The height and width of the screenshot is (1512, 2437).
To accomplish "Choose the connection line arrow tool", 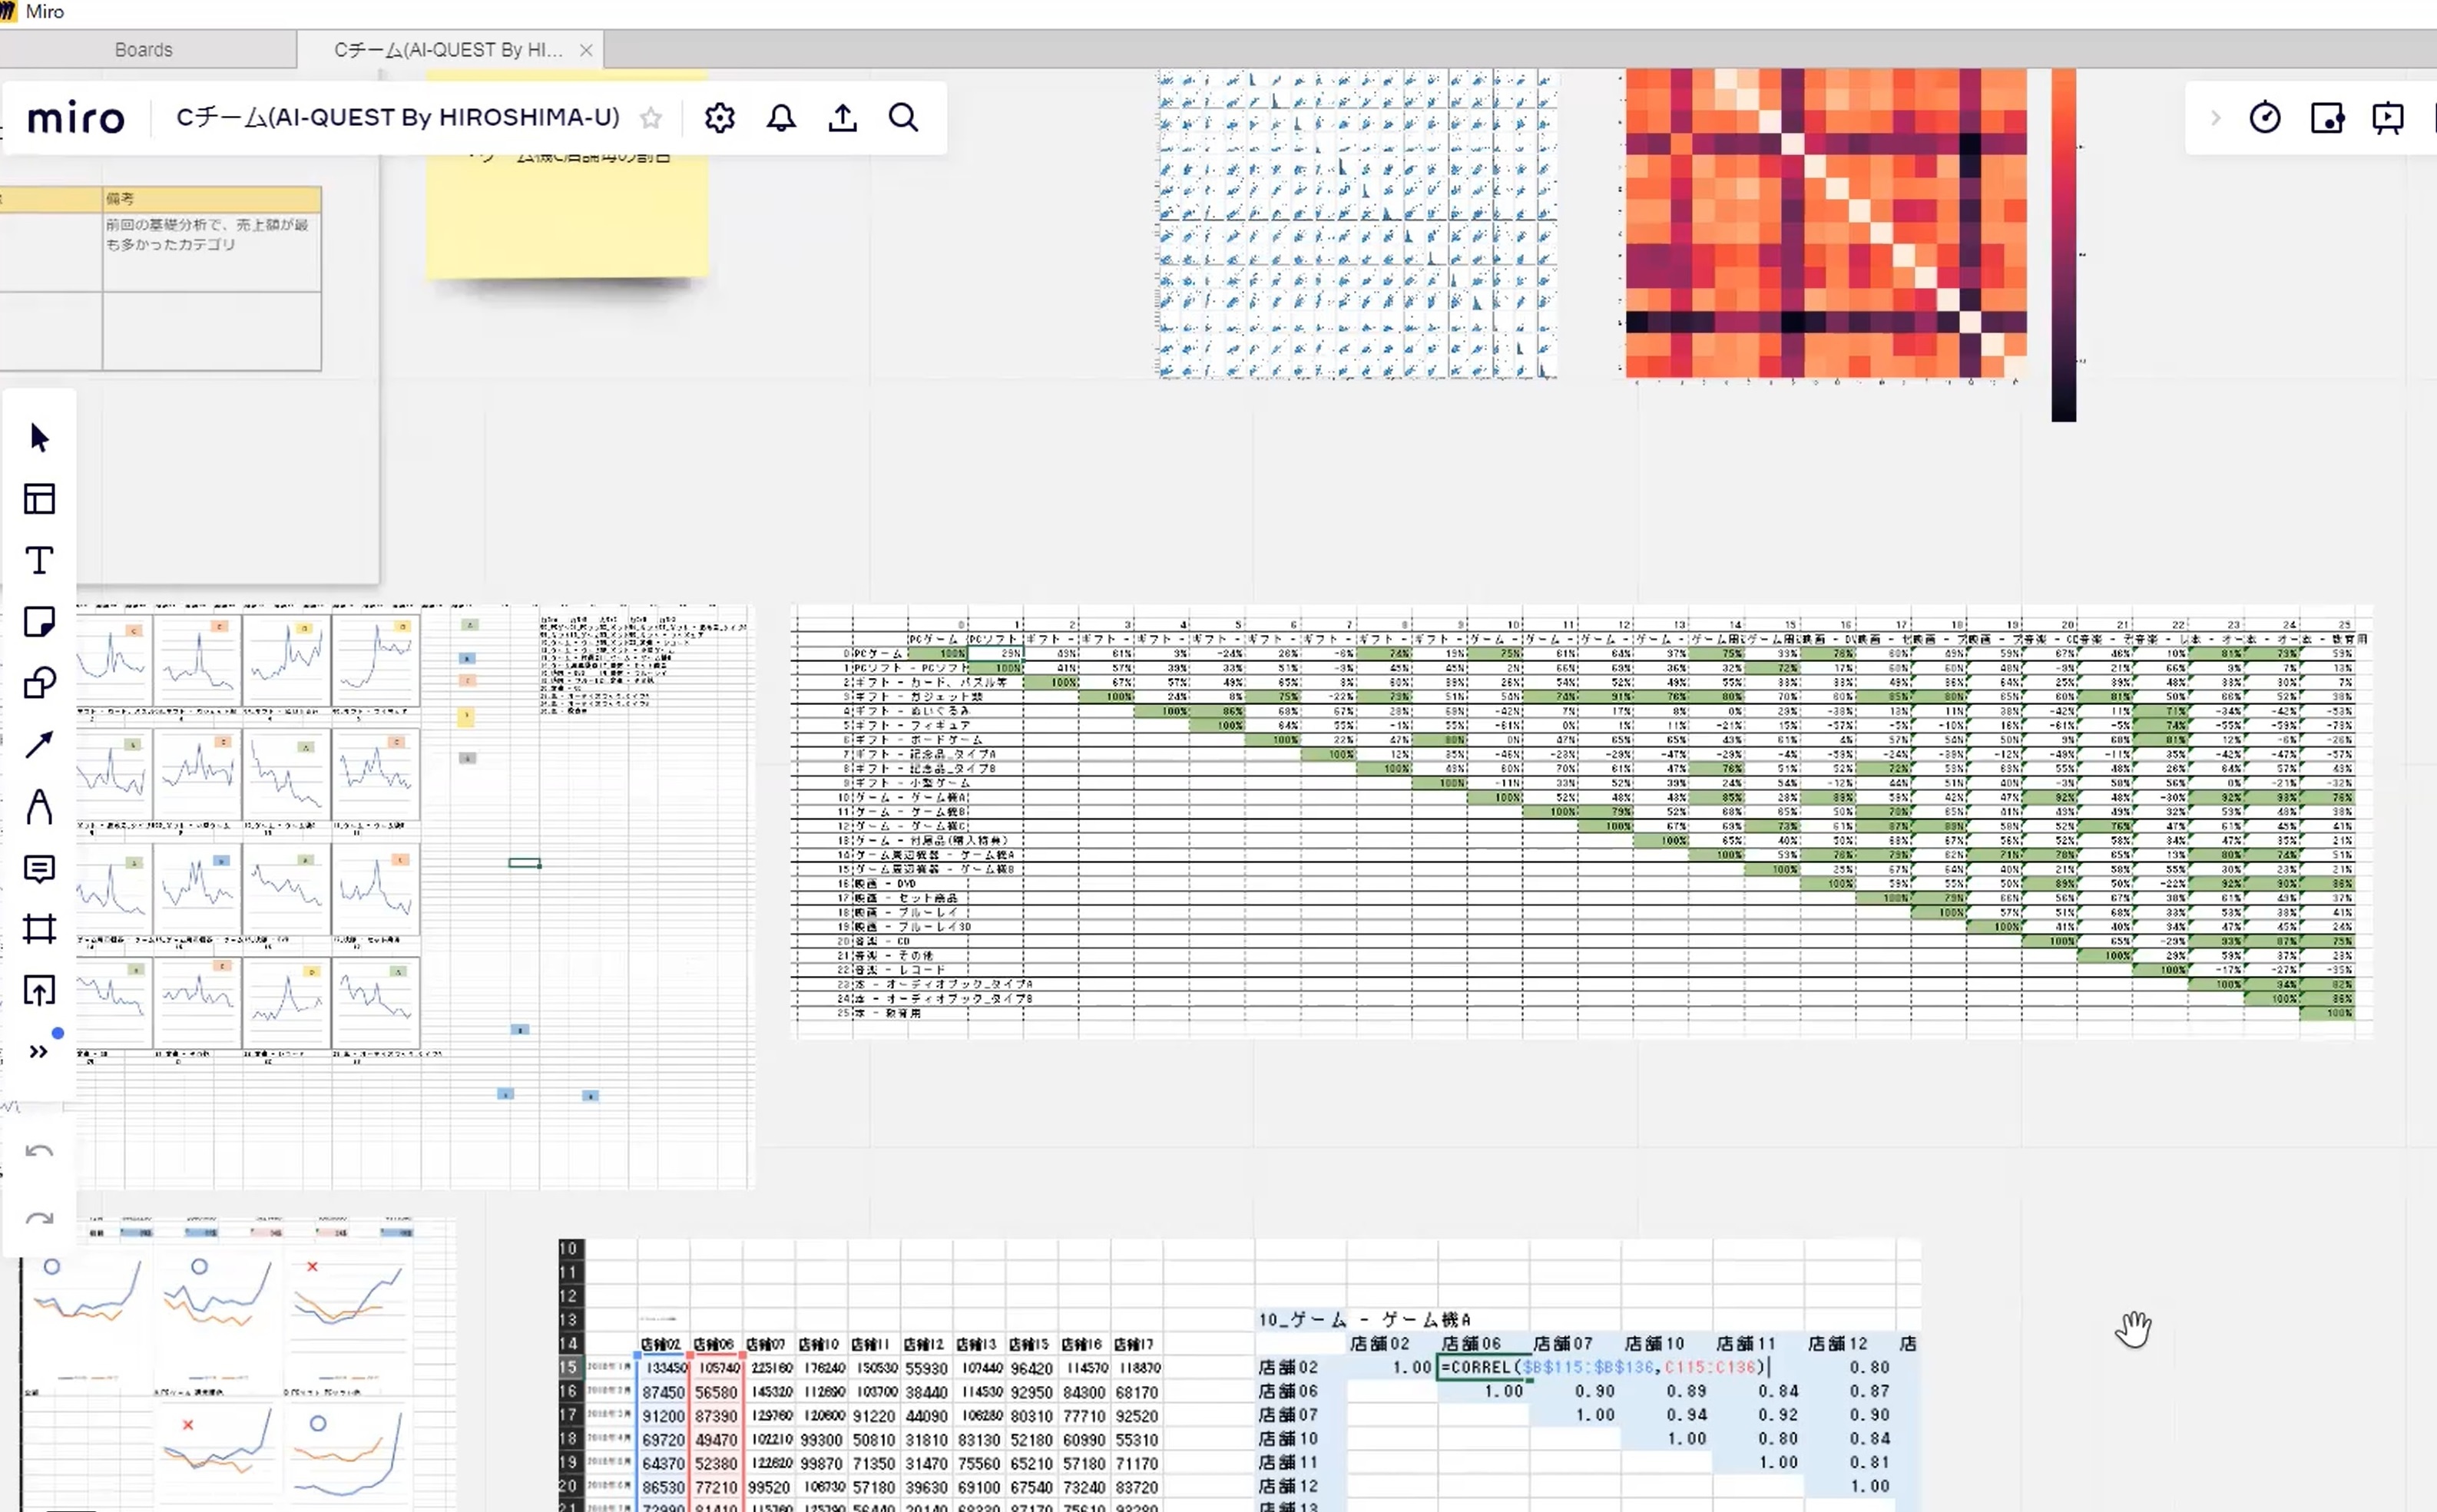I will tap(39, 745).
